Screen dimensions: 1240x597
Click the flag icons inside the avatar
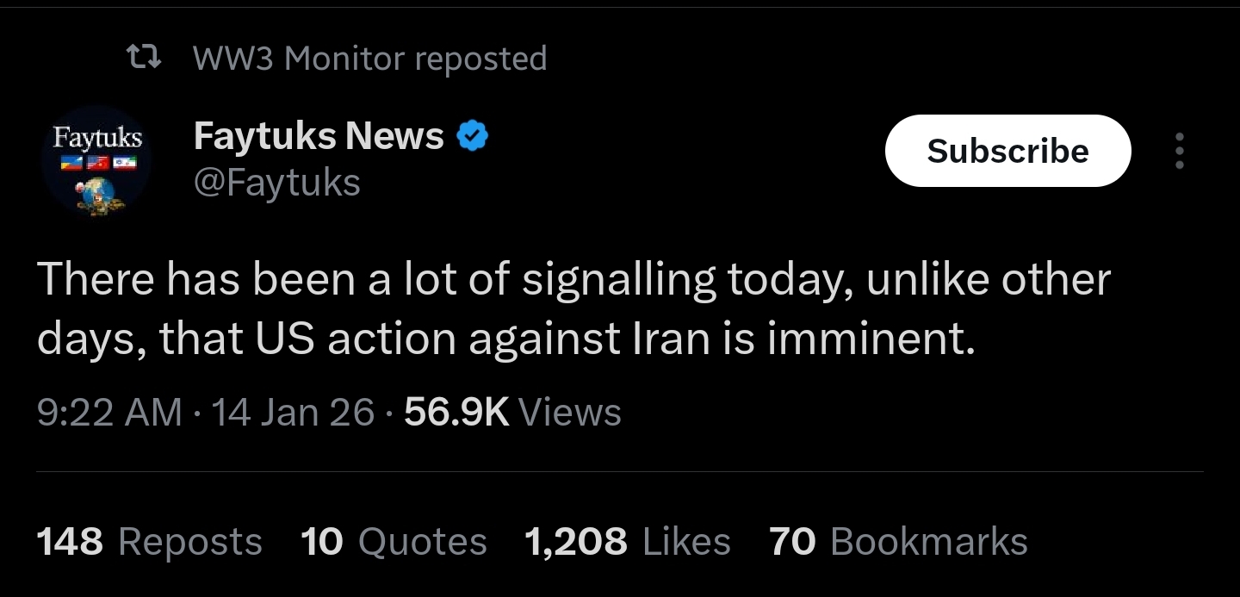[96, 163]
